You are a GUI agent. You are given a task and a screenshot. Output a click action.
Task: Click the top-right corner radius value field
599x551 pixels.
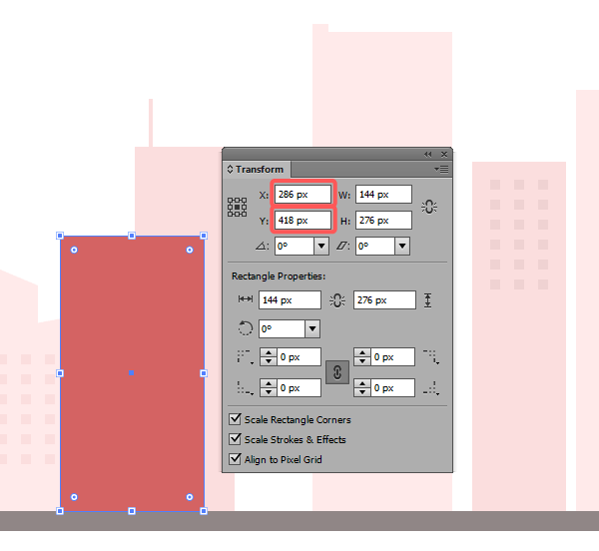[x=392, y=357]
